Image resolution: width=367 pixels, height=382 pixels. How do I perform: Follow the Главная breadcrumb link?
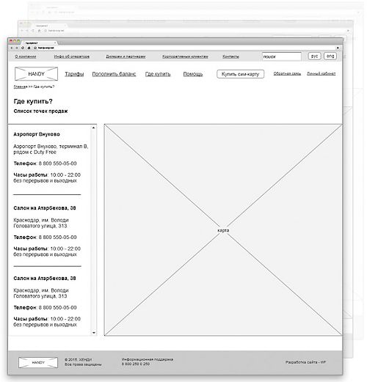[x=21, y=87]
